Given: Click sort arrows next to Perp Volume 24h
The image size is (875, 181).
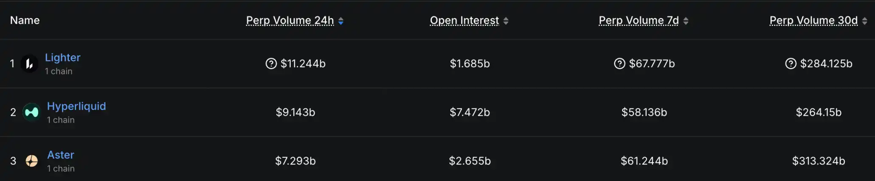Looking at the screenshot, I should tap(341, 21).
